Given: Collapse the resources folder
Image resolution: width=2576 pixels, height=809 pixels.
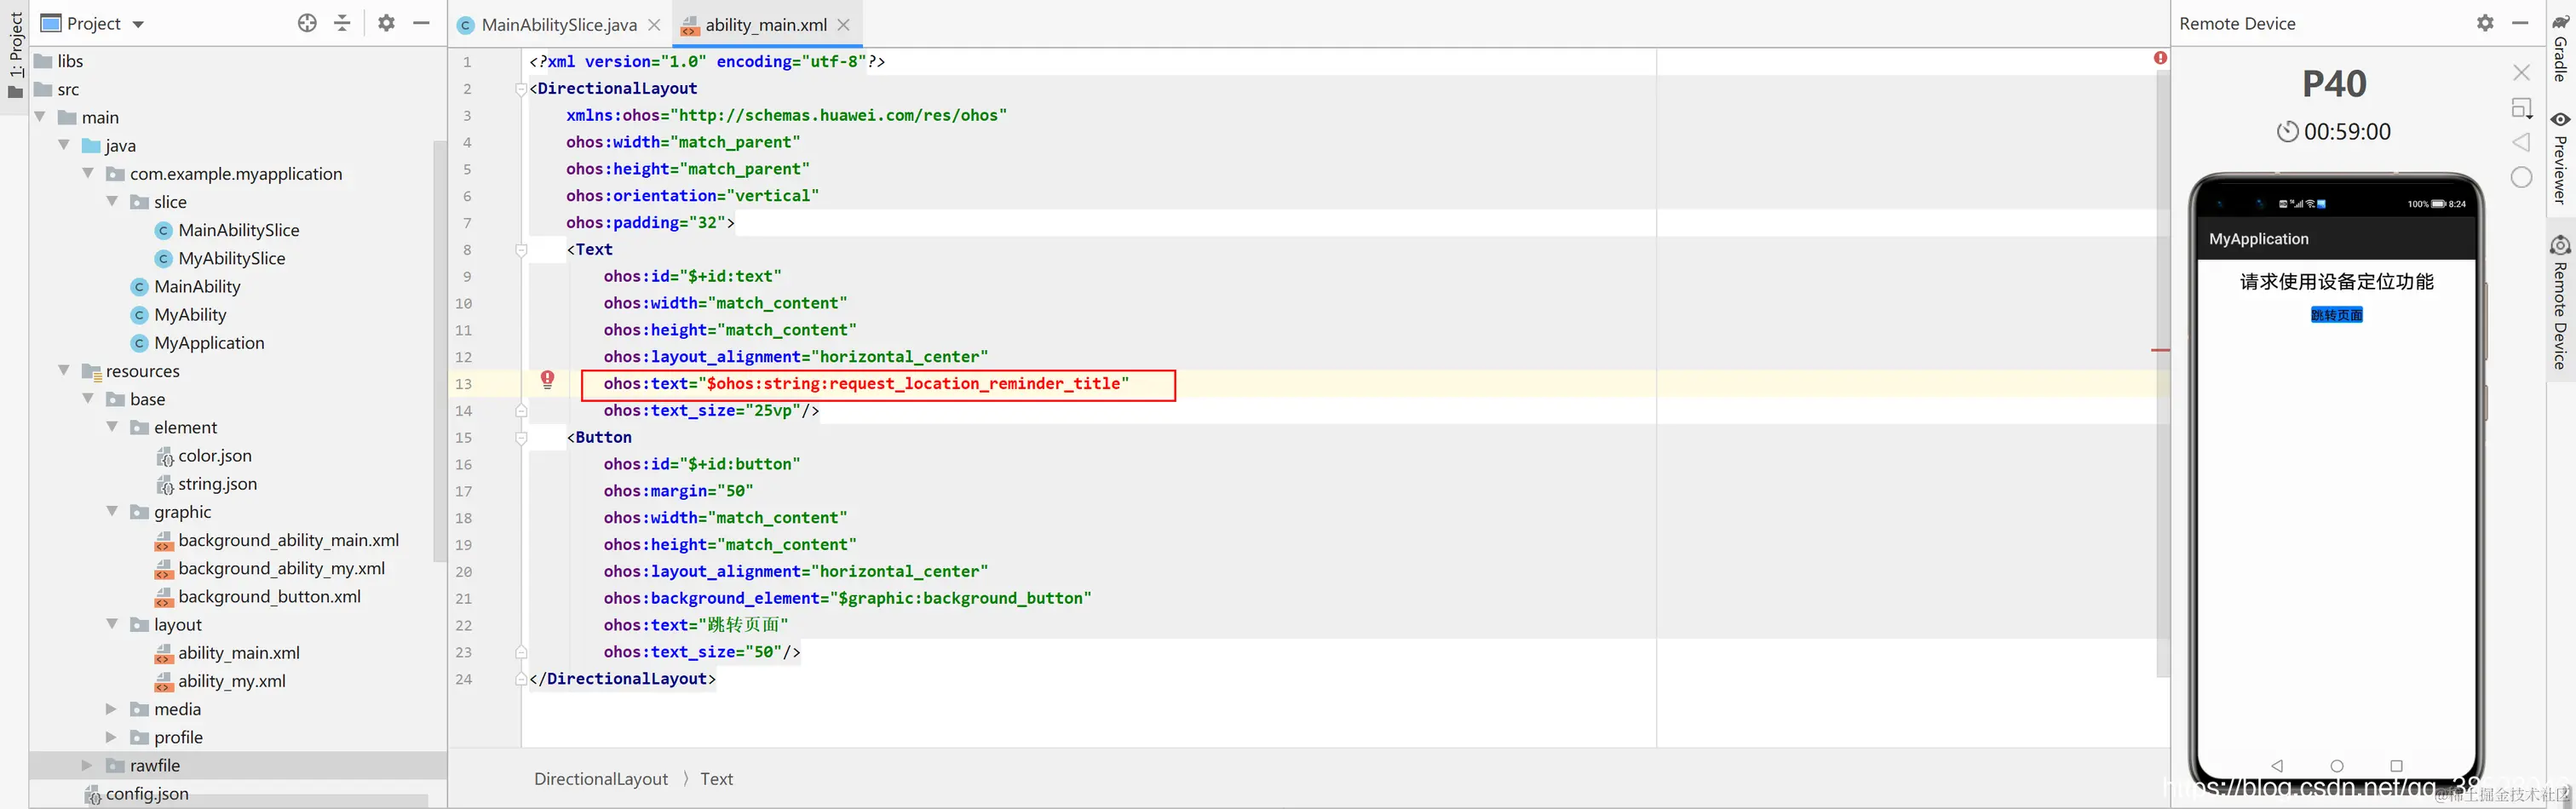Looking at the screenshot, I should point(64,370).
